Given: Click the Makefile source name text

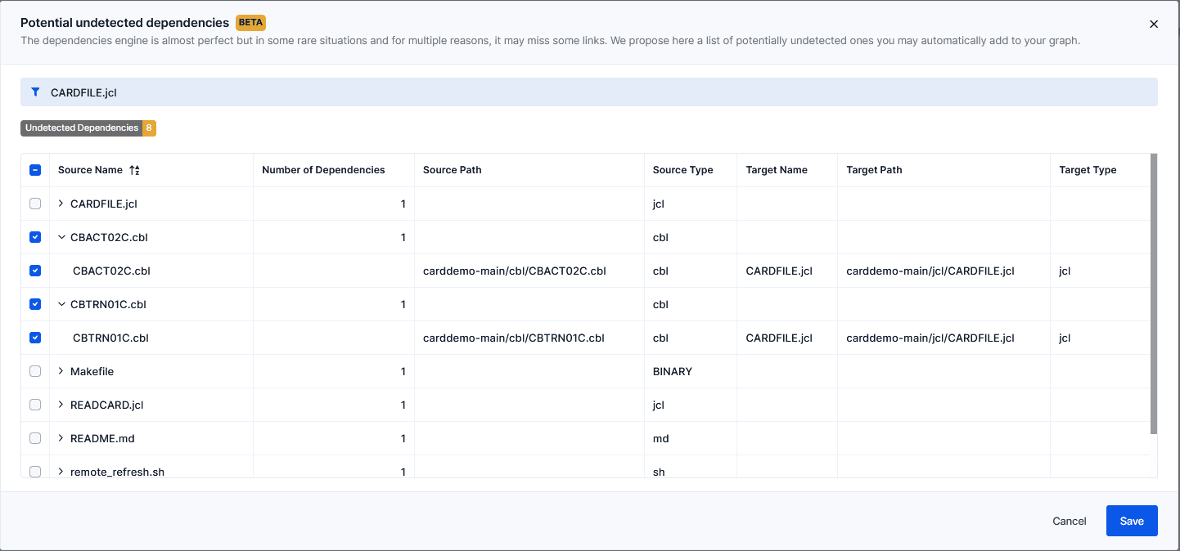Looking at the screenshot, I should click(x=92, y=371).
